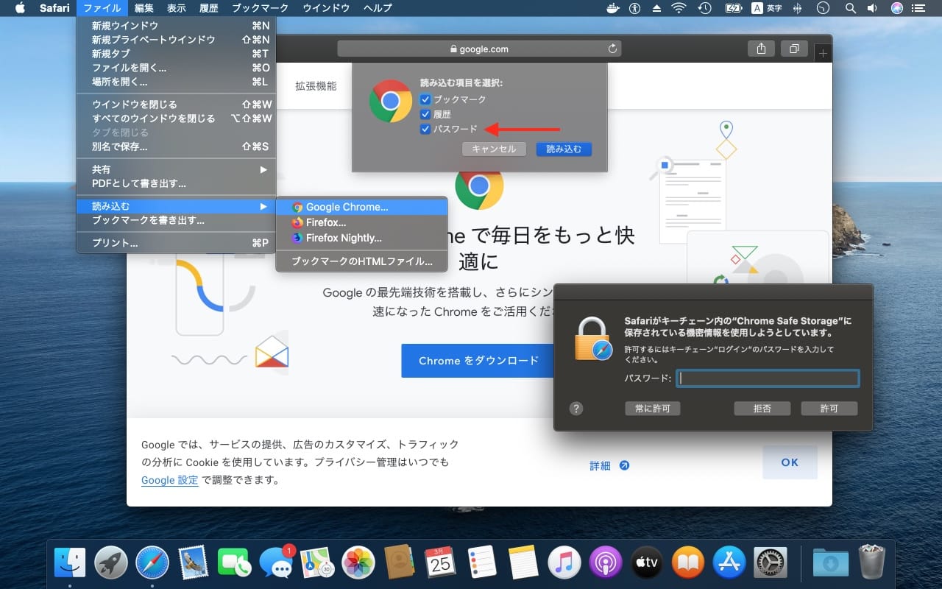Uncheck the パスワード import checkbox
This screenshot has height=589, width=942.
[425, 130]
